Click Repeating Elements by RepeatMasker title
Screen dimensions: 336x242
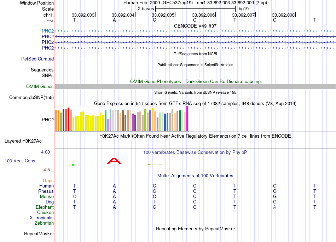pos(195,229)
